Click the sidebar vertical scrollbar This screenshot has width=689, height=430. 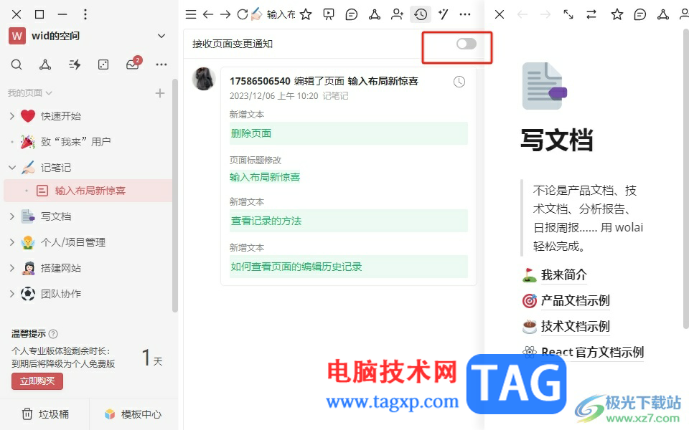tap(175, 195)
